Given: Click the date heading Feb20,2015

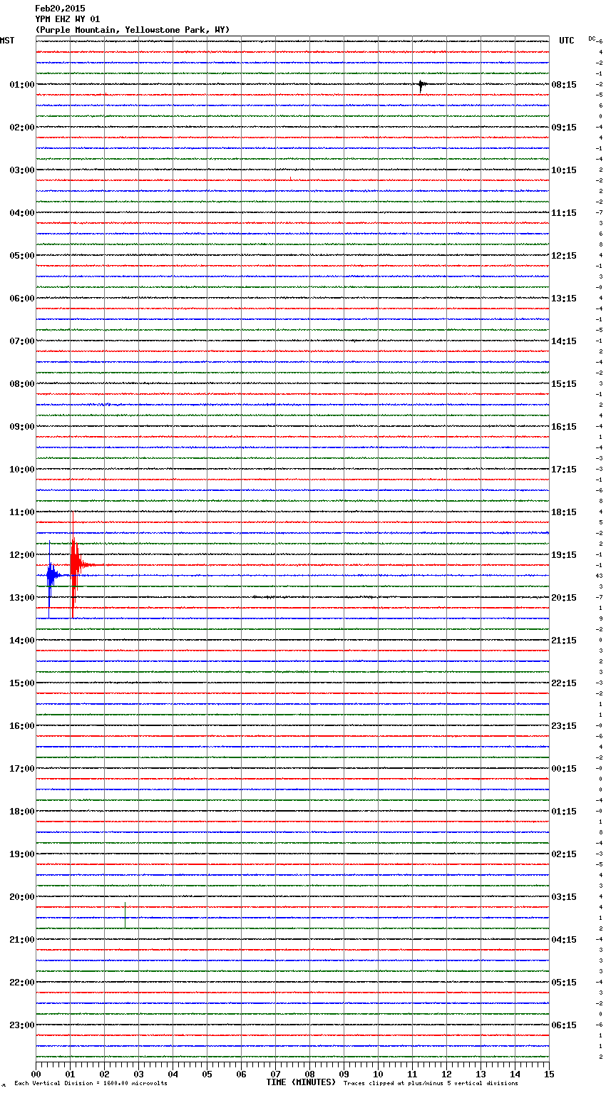Looking at the screenshot, I should 60,9.
